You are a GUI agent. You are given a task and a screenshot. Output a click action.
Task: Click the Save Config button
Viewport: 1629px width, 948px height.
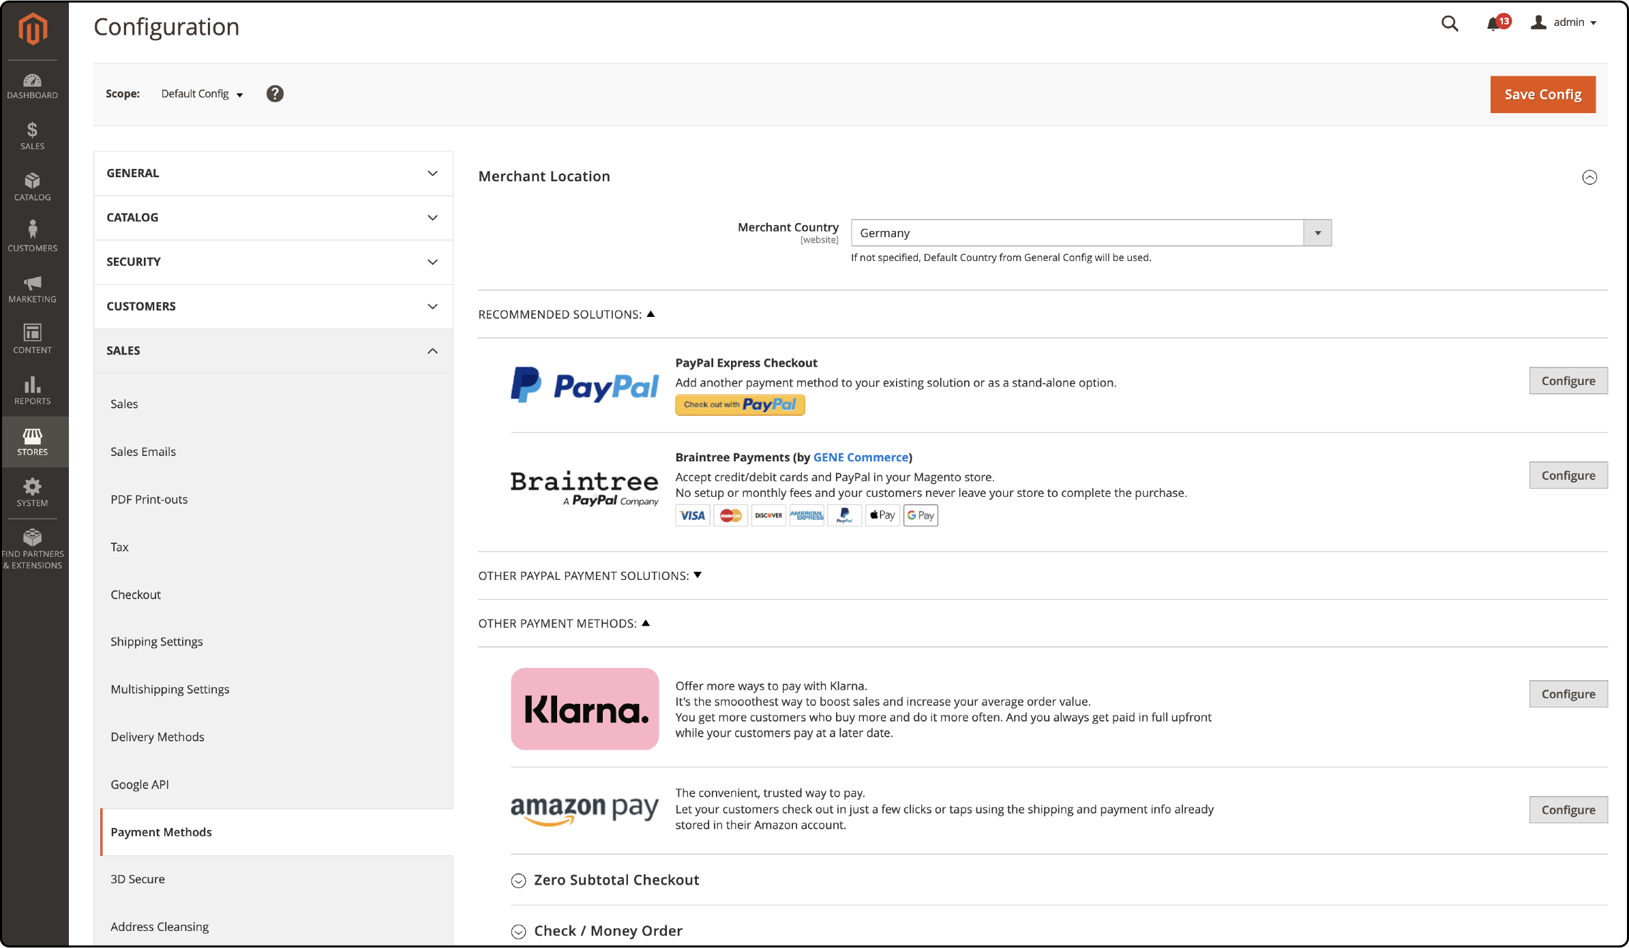click(1542, 95)
